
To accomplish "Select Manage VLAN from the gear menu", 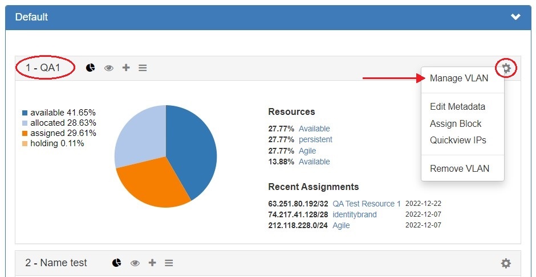I will pos(459,78).
